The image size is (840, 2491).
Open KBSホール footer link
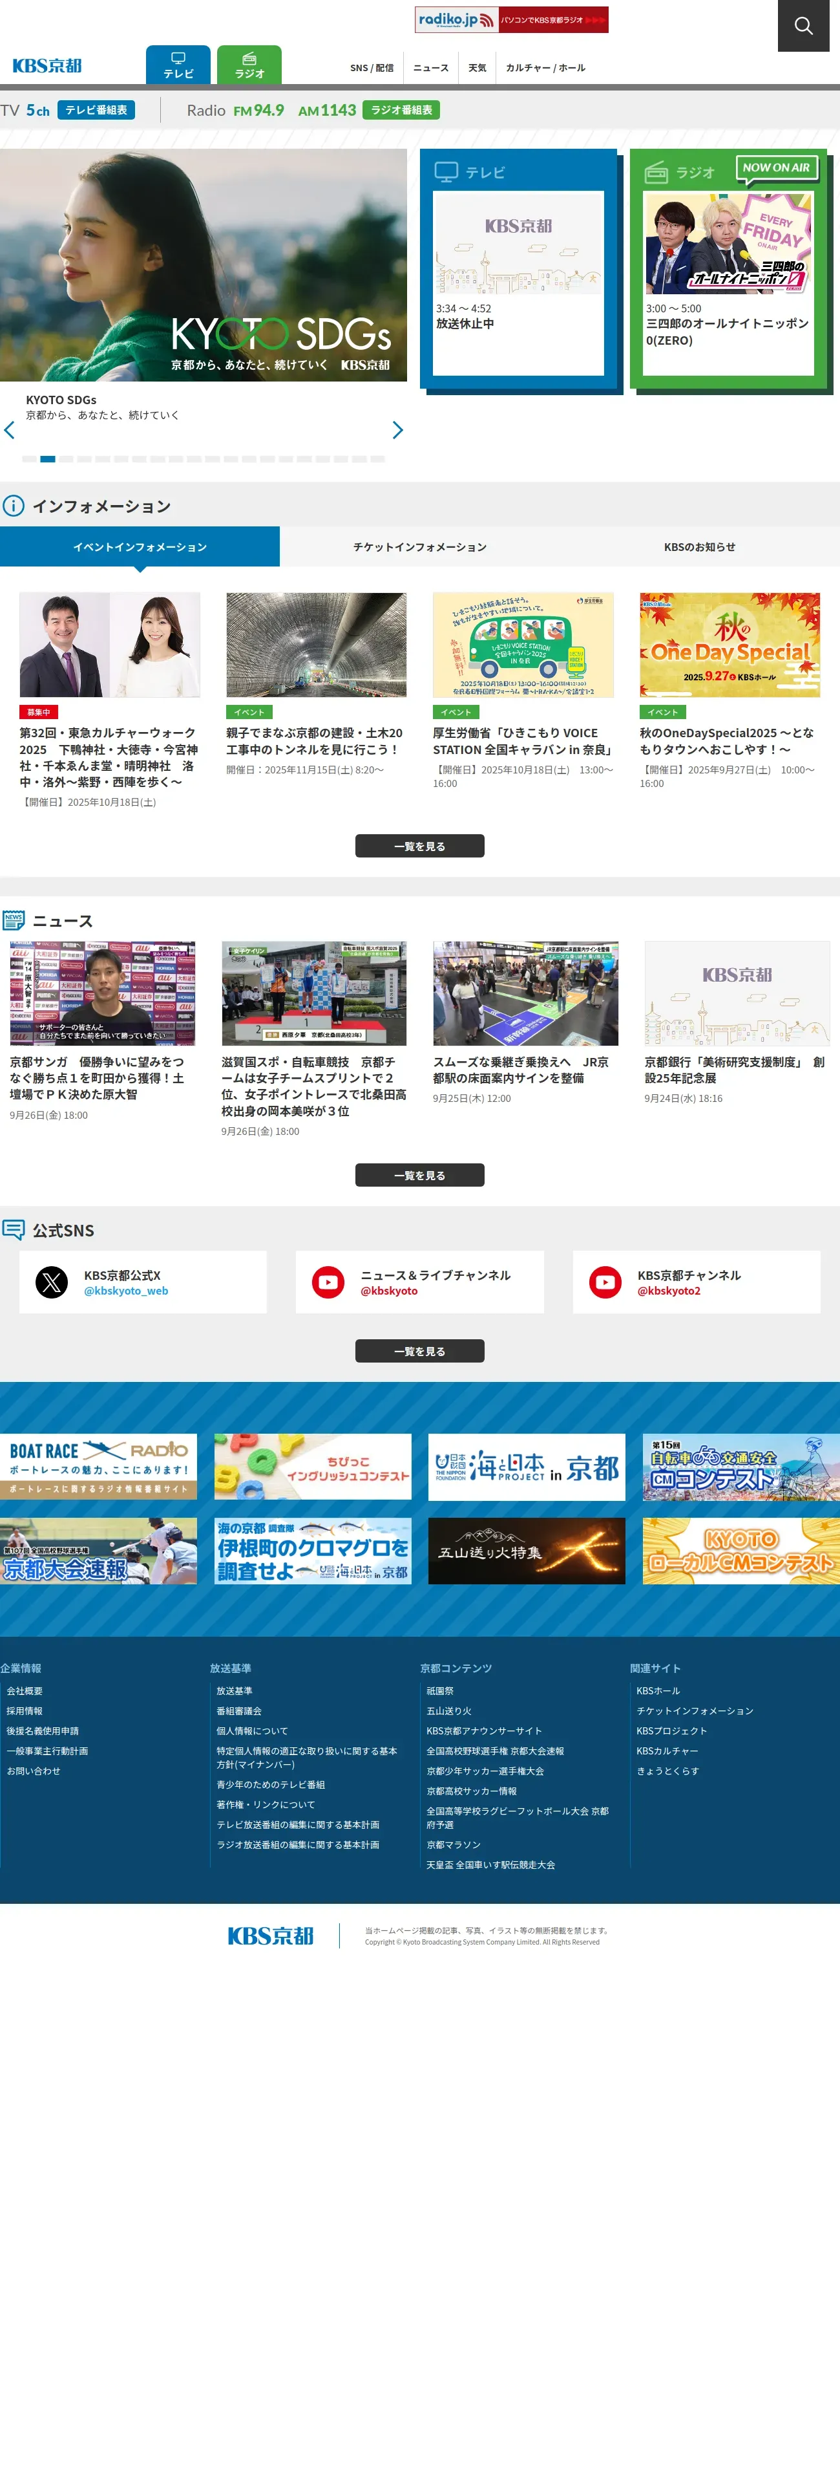pyautogui.click(x=658, y=1691)
